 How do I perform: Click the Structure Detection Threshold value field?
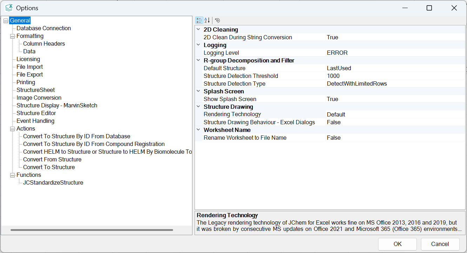395,76
